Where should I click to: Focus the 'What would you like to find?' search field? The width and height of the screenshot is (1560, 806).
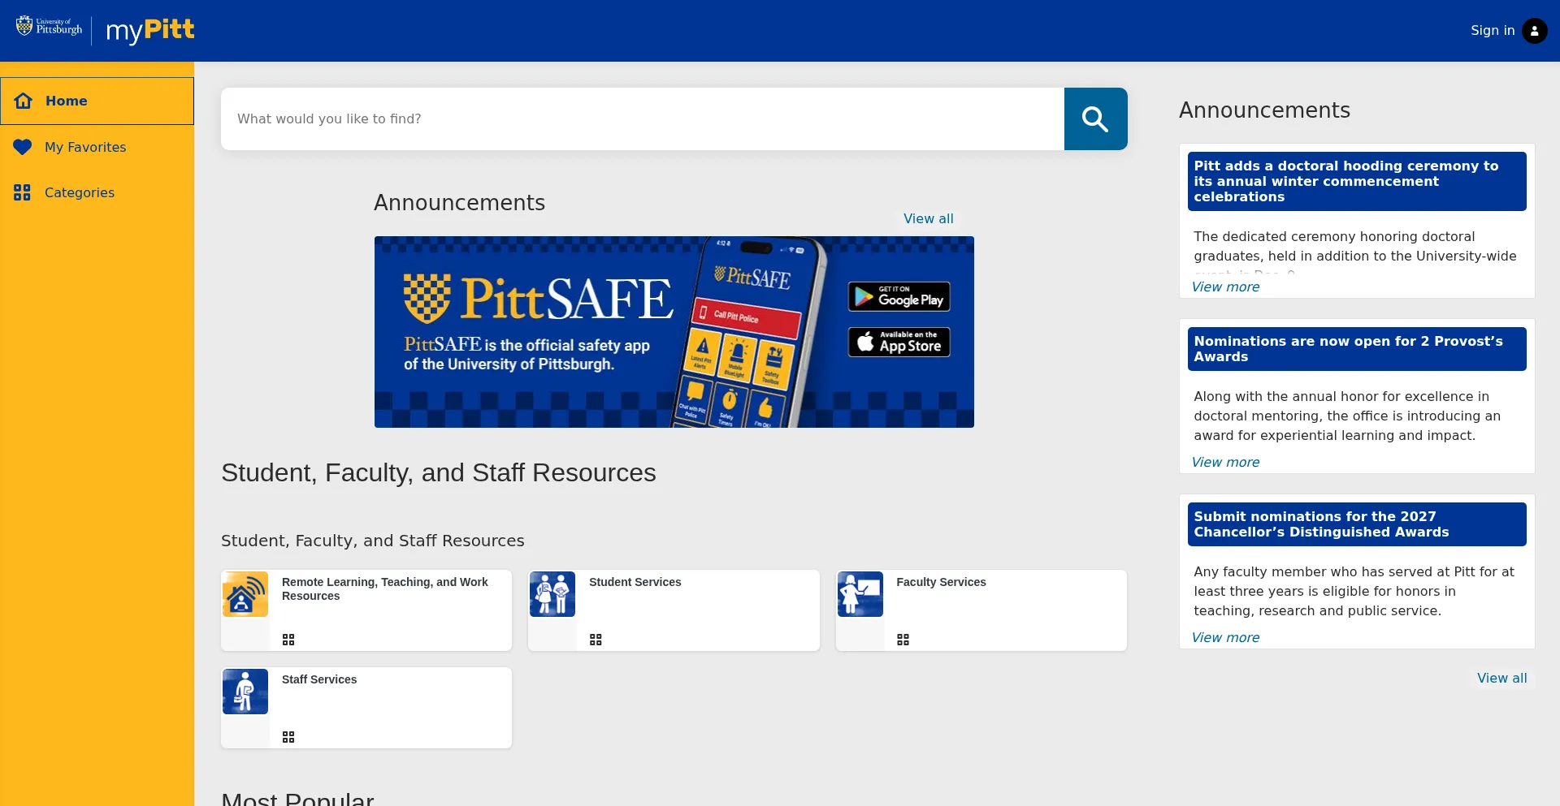point(643,119)
